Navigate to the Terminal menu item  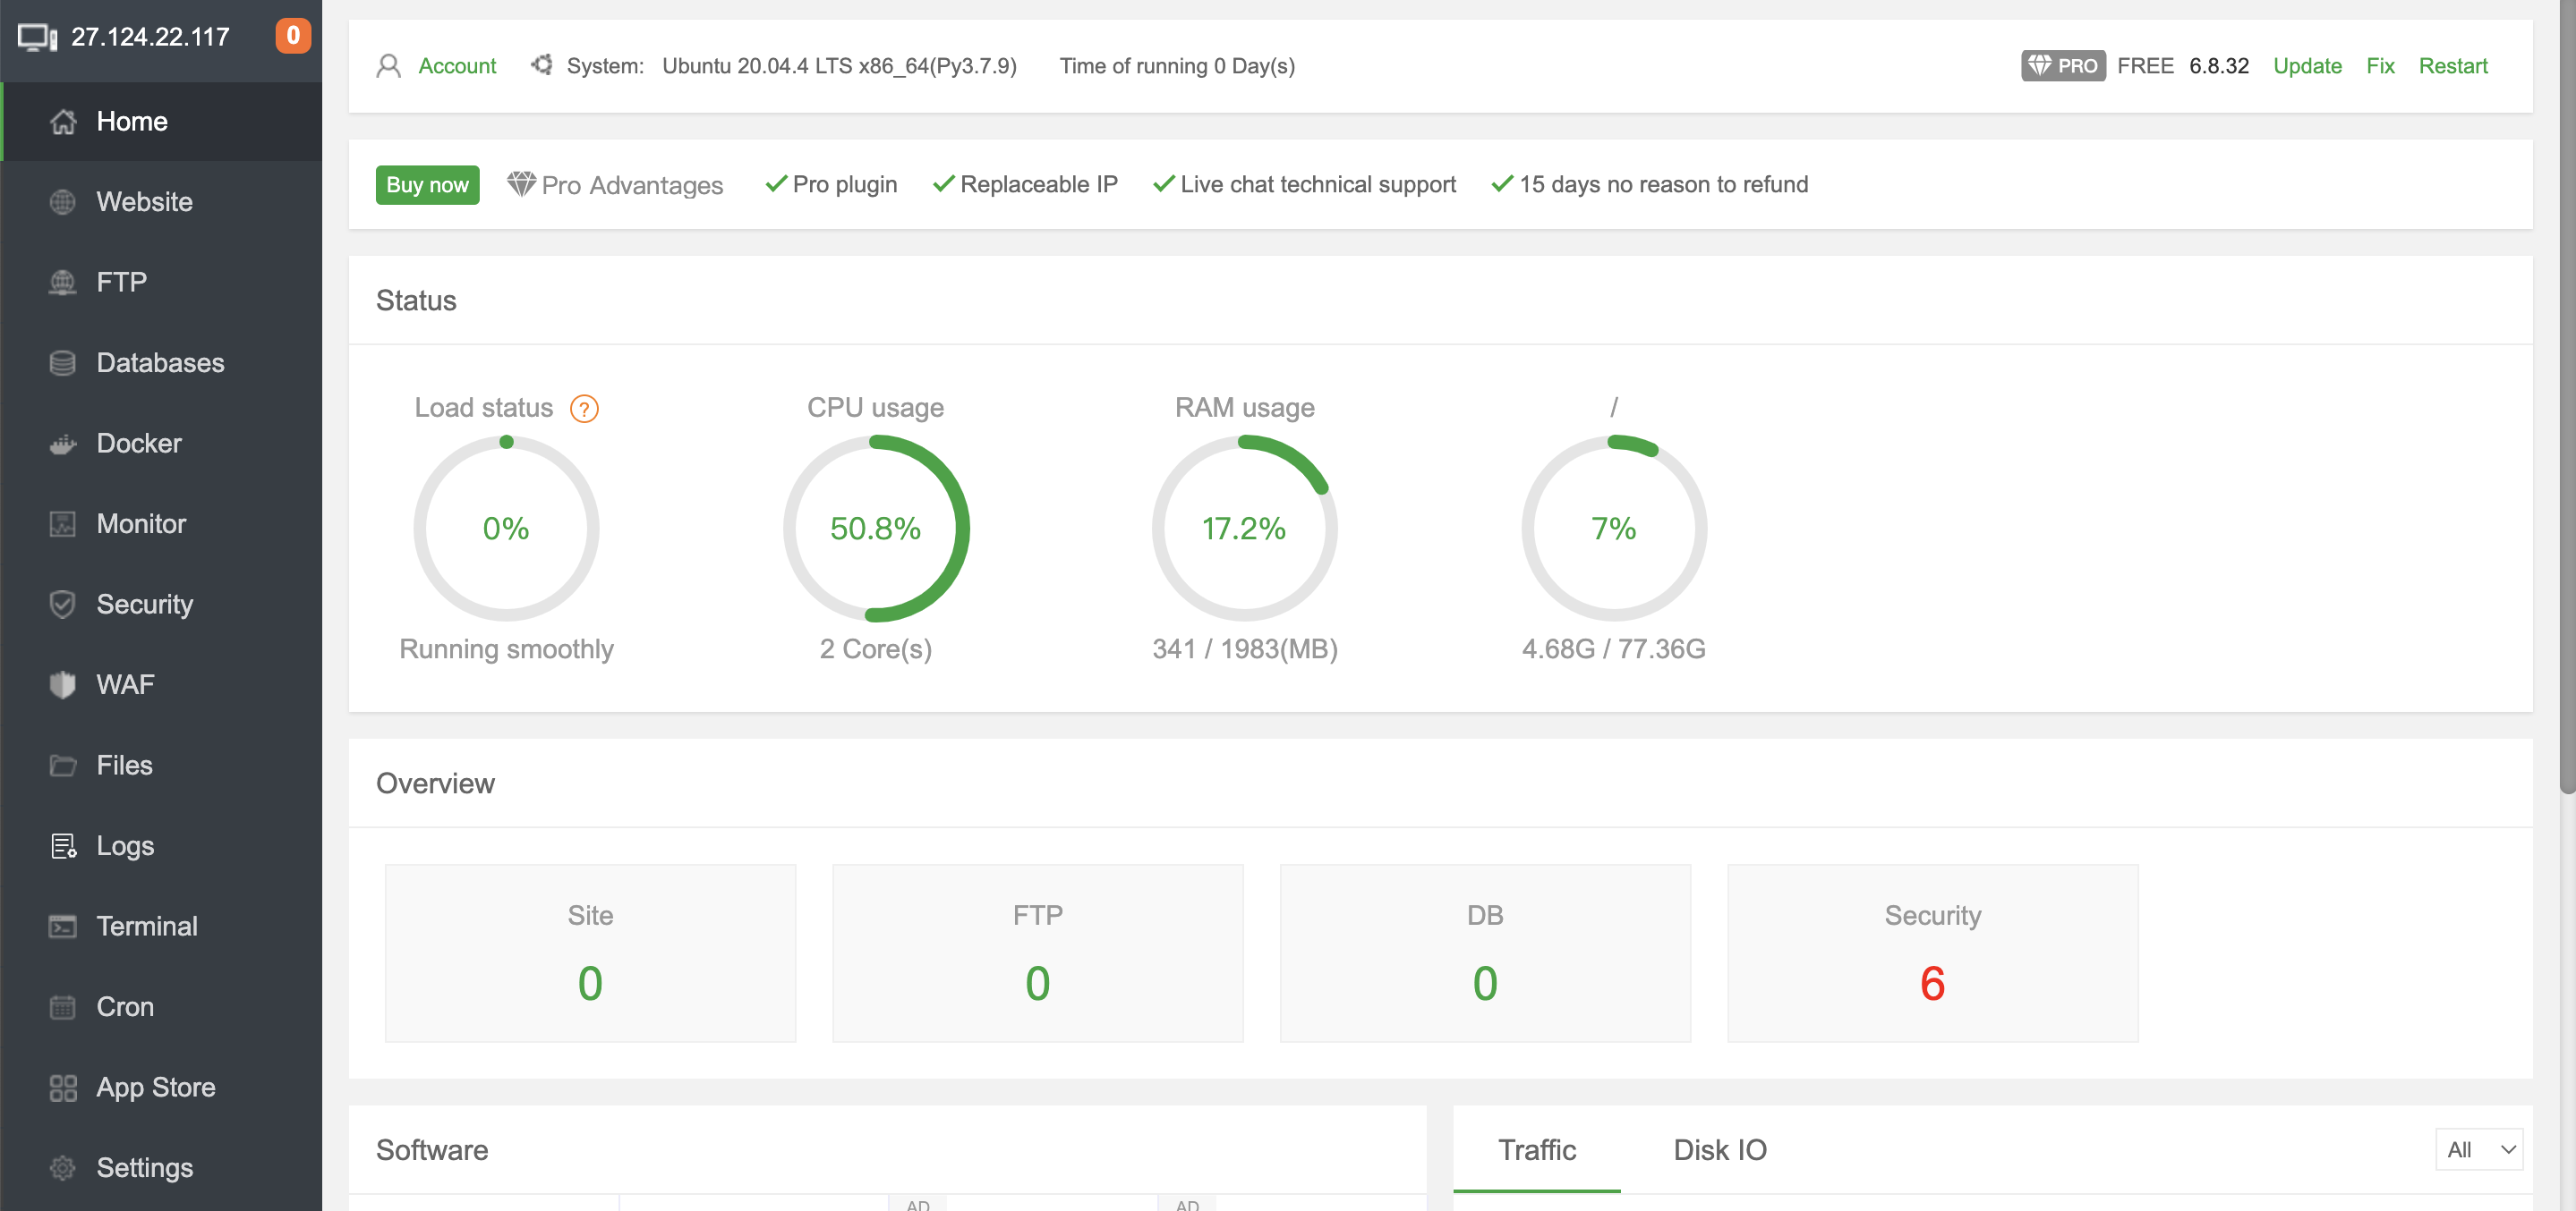tap(161, 927)
